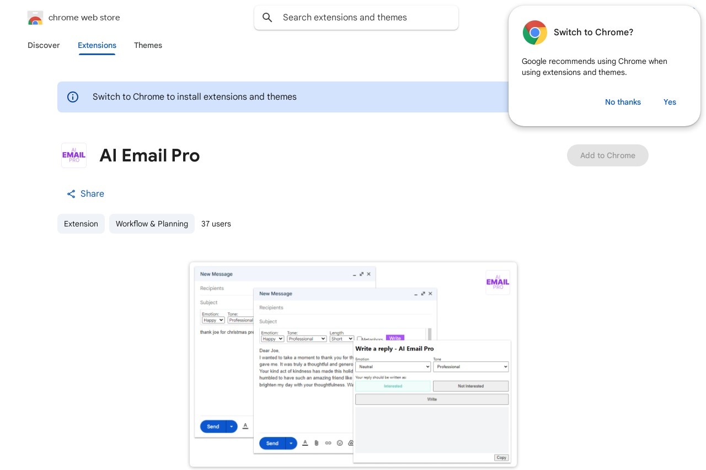Screen dimensions: 706x470
Task: Click the Chrome logo in popup
Action: (535, 33)
